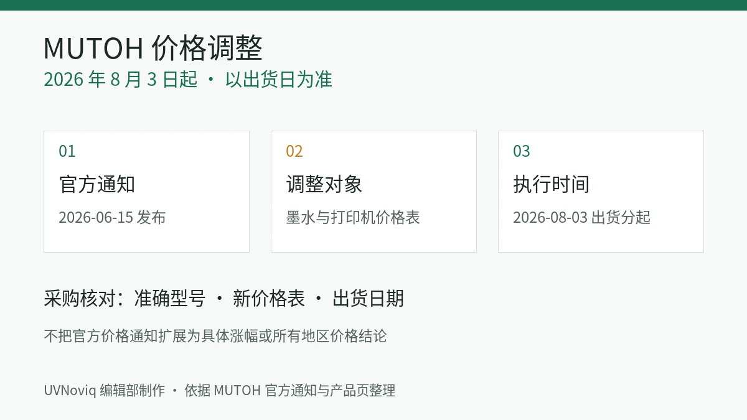Click the number "01" on the first card

tap(67, 151)
